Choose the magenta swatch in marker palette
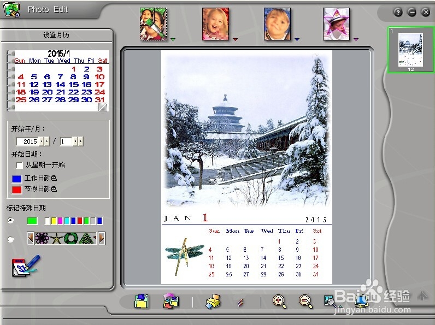Screen dimensions: 435x325 (60, 221)
